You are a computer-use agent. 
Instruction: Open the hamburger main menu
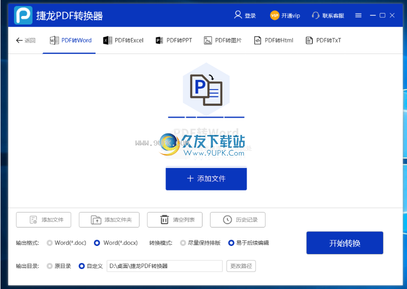tap(358, 15)
